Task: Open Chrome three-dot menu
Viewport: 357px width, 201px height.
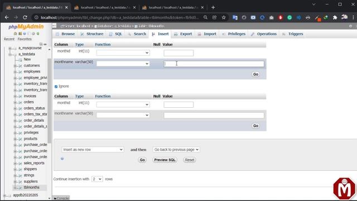Action: pyautogui.click(x=353, y=17)
